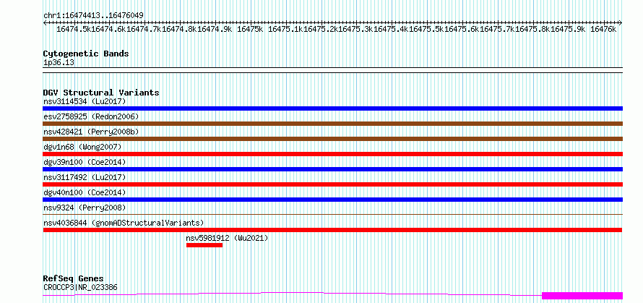Click the 16476k ruler position label

click(x=603, y=29)
